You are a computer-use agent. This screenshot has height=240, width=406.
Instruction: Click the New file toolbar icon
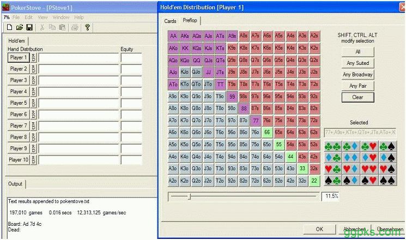[x=10, y=27]
